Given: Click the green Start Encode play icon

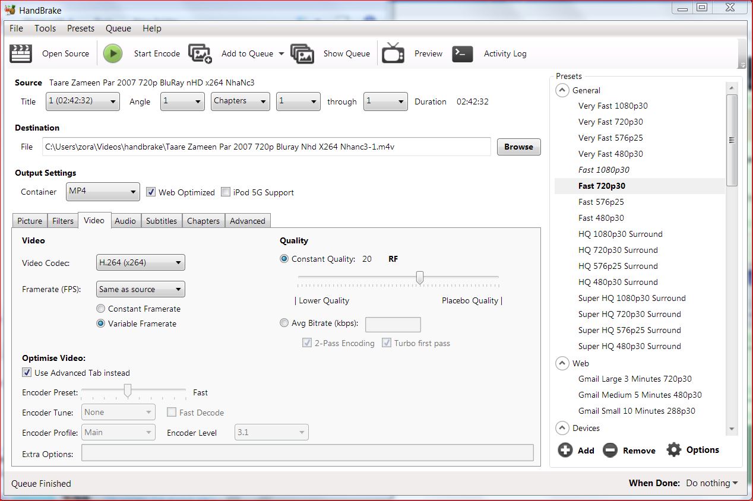Looking at the screenshot, I should [x=112, y=53].
